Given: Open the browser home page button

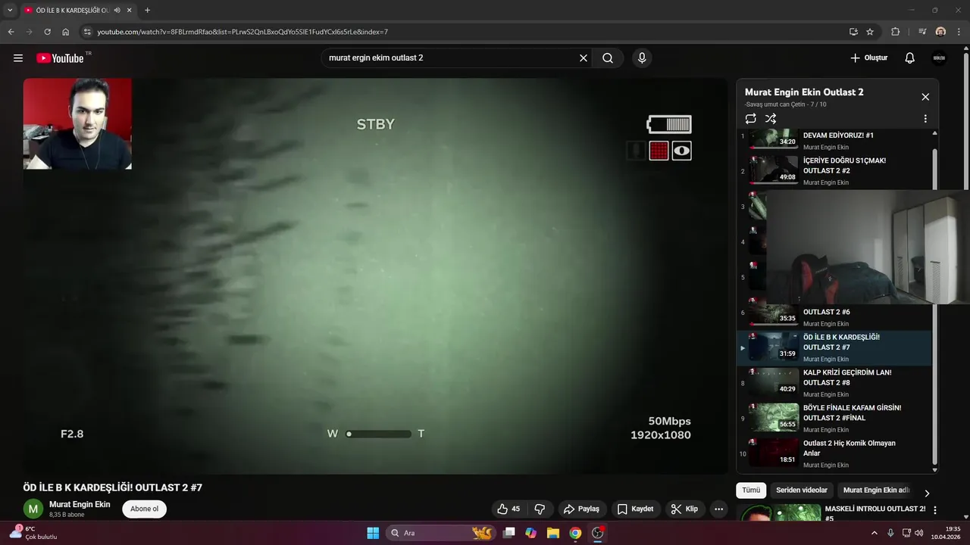Looking at the screenshot, I should [x=65, y=32].
